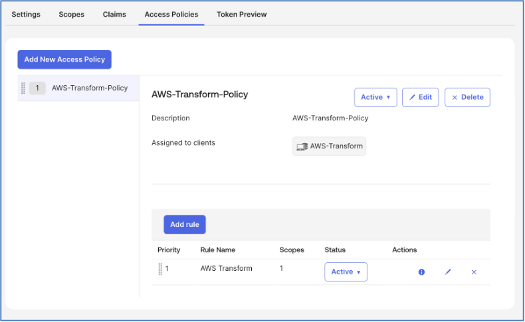Click the Add rule button
The height and width of the screenshot is (322, 525).
tap(185, 224)
